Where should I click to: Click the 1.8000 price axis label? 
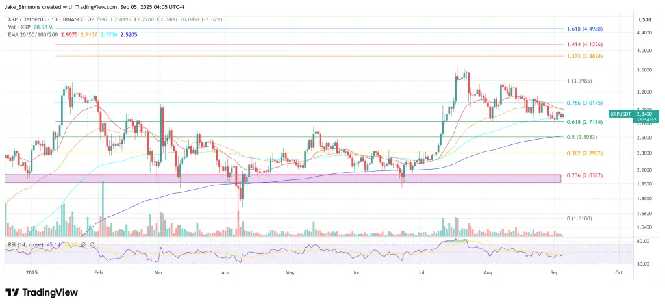point(645,199)
